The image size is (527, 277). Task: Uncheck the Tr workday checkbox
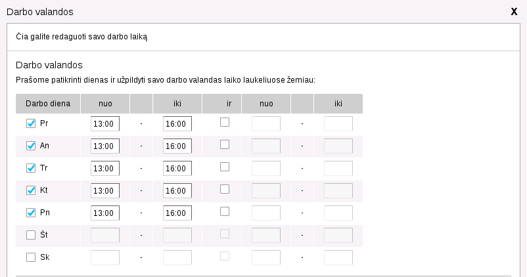(31, 168)
